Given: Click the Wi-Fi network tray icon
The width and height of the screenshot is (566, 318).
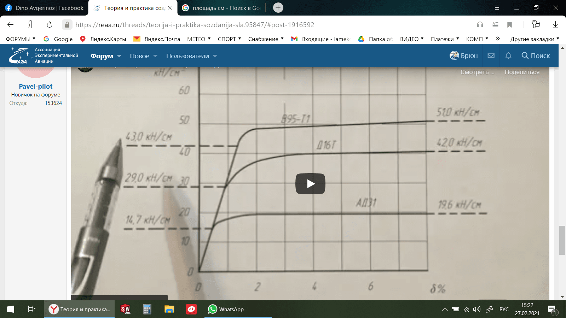Looking at the screenshot, I should tap(467, 309).
